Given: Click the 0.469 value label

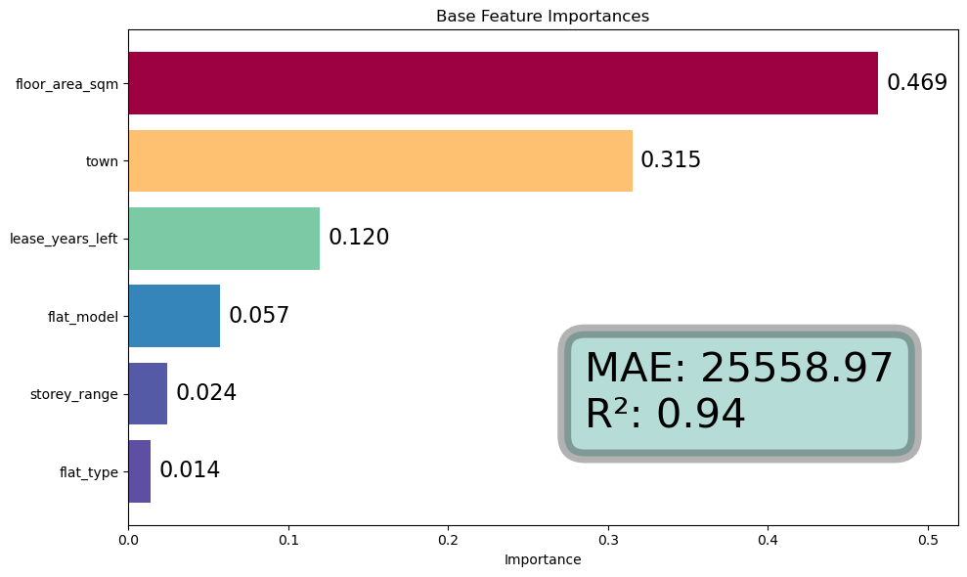Looking at the screenshot, I should (917, 83).
